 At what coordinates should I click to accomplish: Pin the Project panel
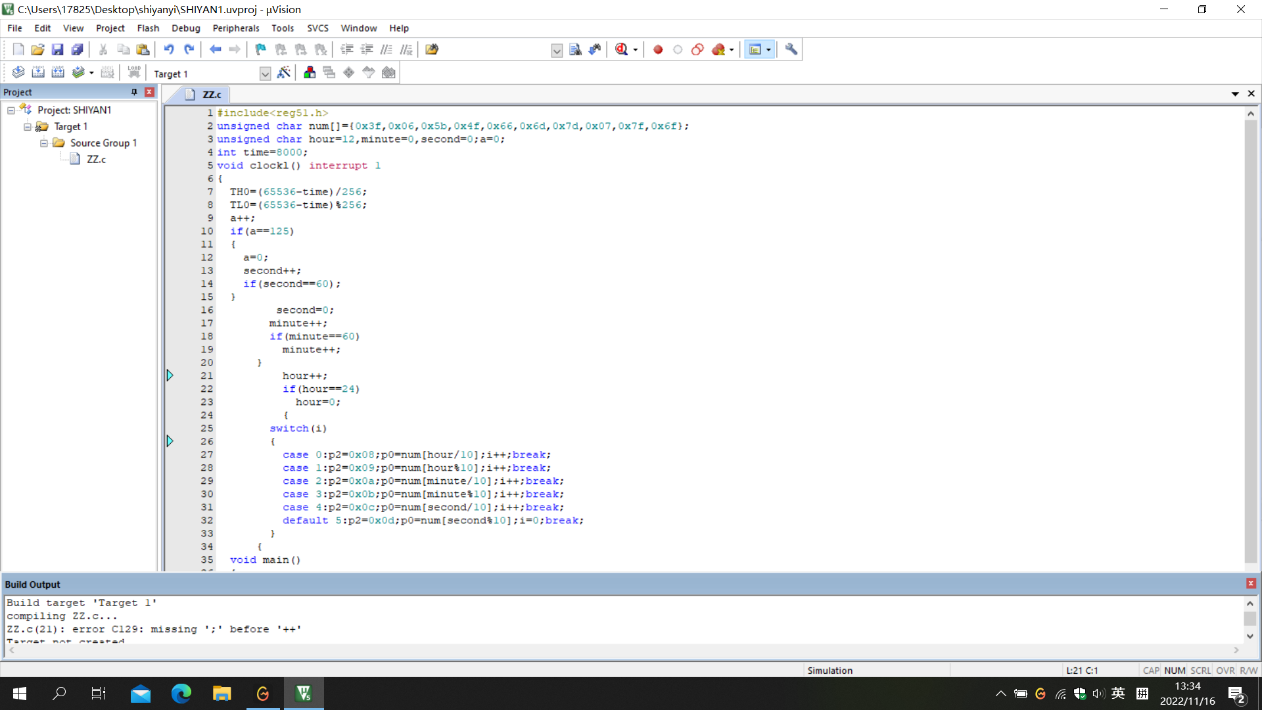coord(134,92)
